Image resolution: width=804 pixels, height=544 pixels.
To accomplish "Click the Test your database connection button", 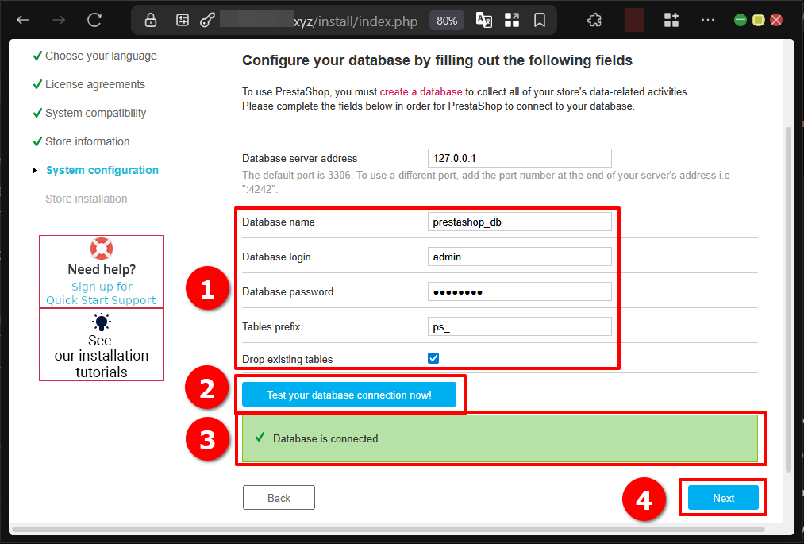I will point(350,394).
